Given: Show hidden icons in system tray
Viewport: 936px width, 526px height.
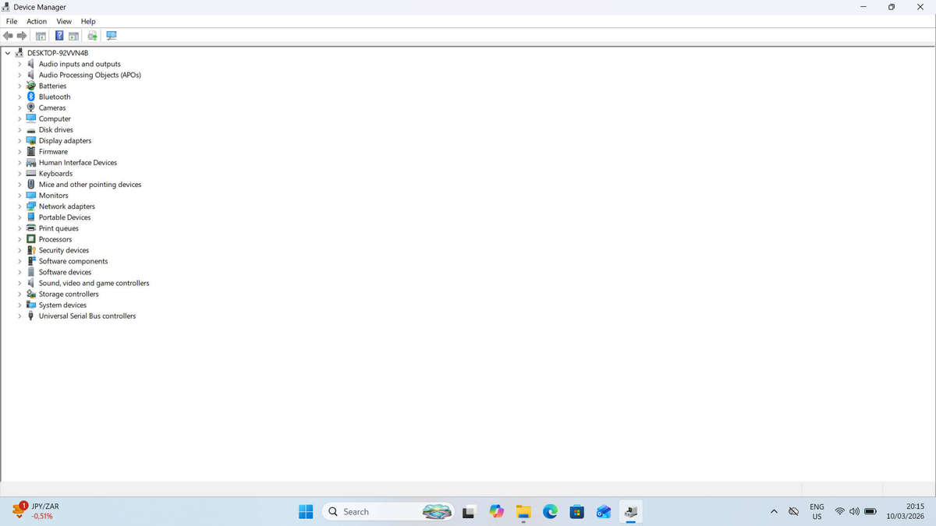Looking at the screenshot, I should (x=774, y=511).
